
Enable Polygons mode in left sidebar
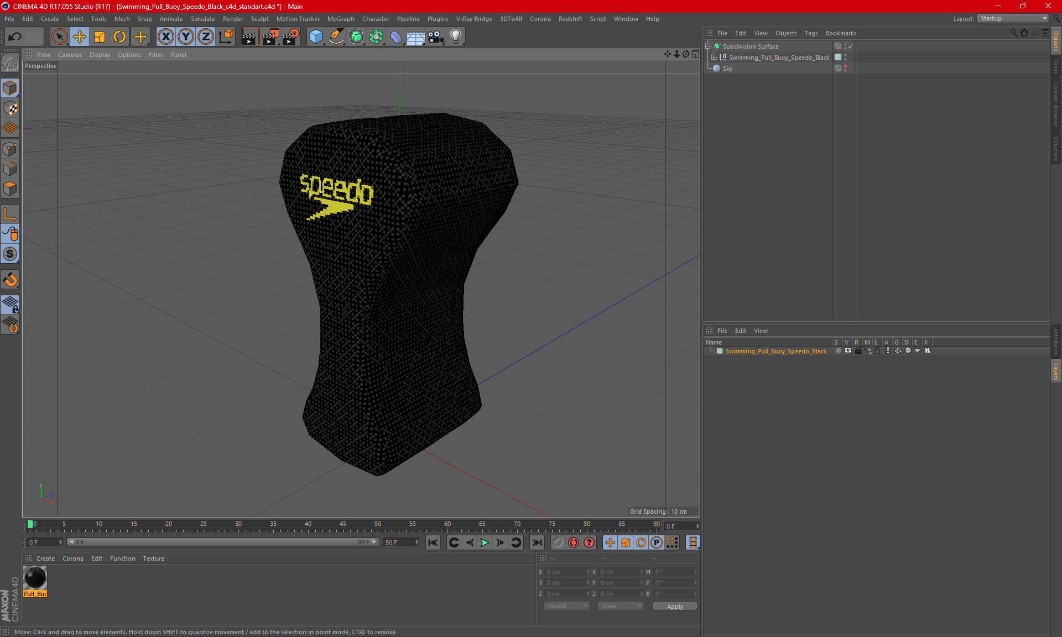click(11, 189)
